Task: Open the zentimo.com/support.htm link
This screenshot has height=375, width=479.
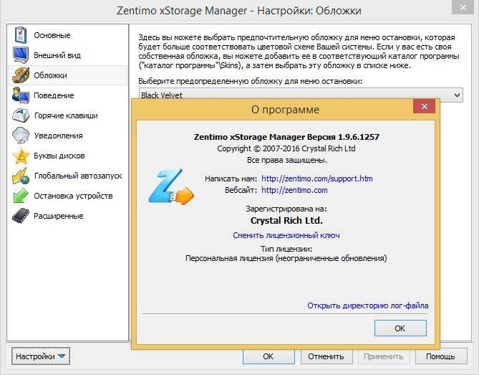Action: coord(317,179)
